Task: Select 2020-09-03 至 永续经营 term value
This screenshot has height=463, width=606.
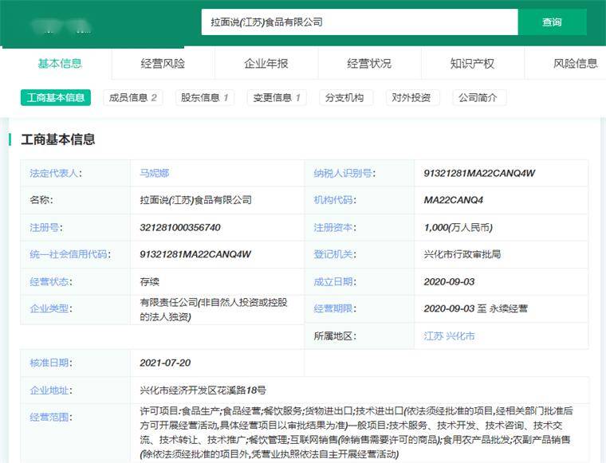Action: click(476, 308)
